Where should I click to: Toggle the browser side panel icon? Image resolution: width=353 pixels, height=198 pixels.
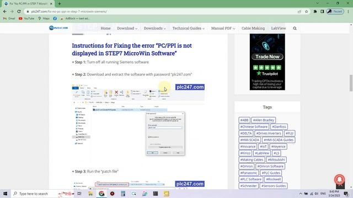point(322,12)
